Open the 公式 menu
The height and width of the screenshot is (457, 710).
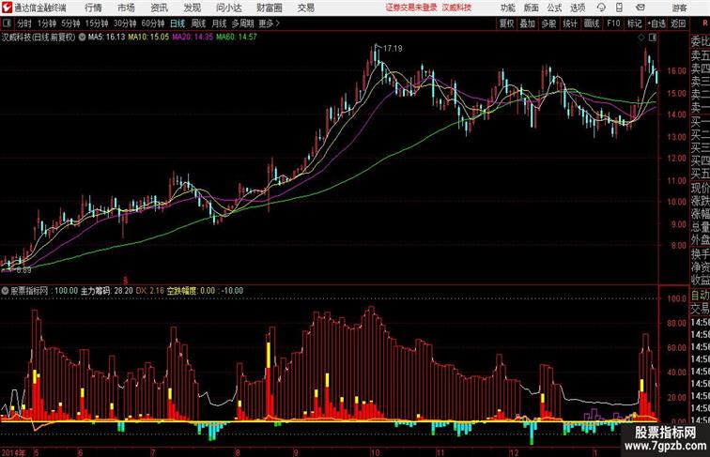click(554, 8)
